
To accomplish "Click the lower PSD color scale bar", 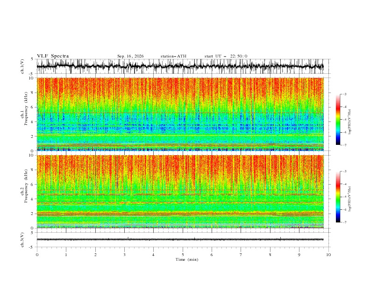I will [x=338, y=197].
